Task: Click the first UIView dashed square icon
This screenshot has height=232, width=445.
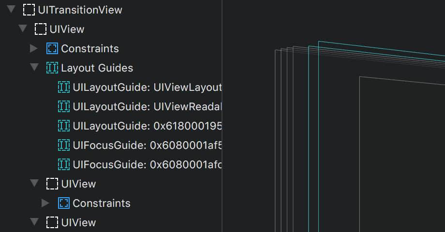Action: [x=40, y=29]
